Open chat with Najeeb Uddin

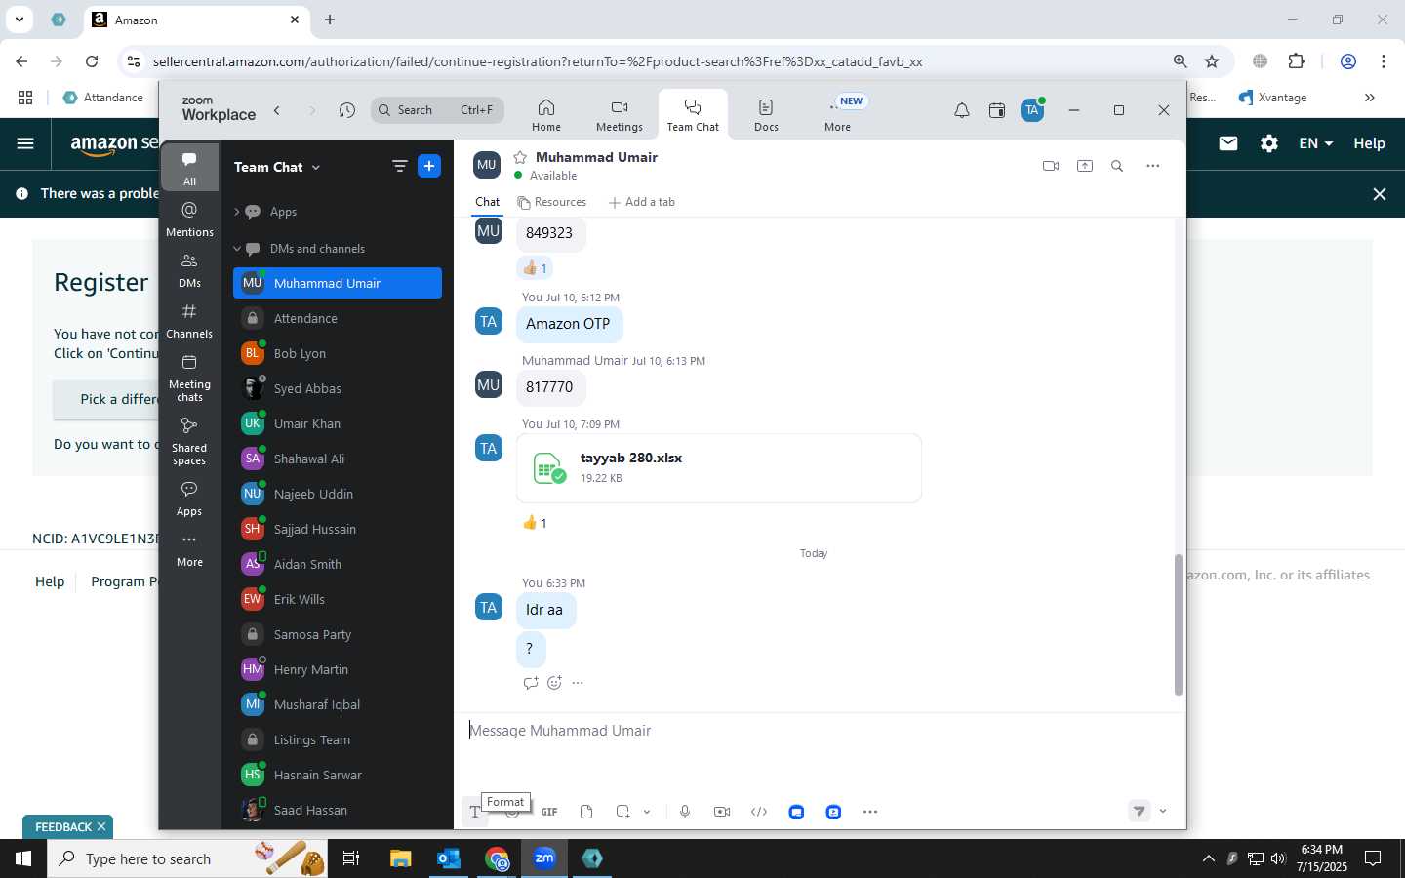coord(338,494)
